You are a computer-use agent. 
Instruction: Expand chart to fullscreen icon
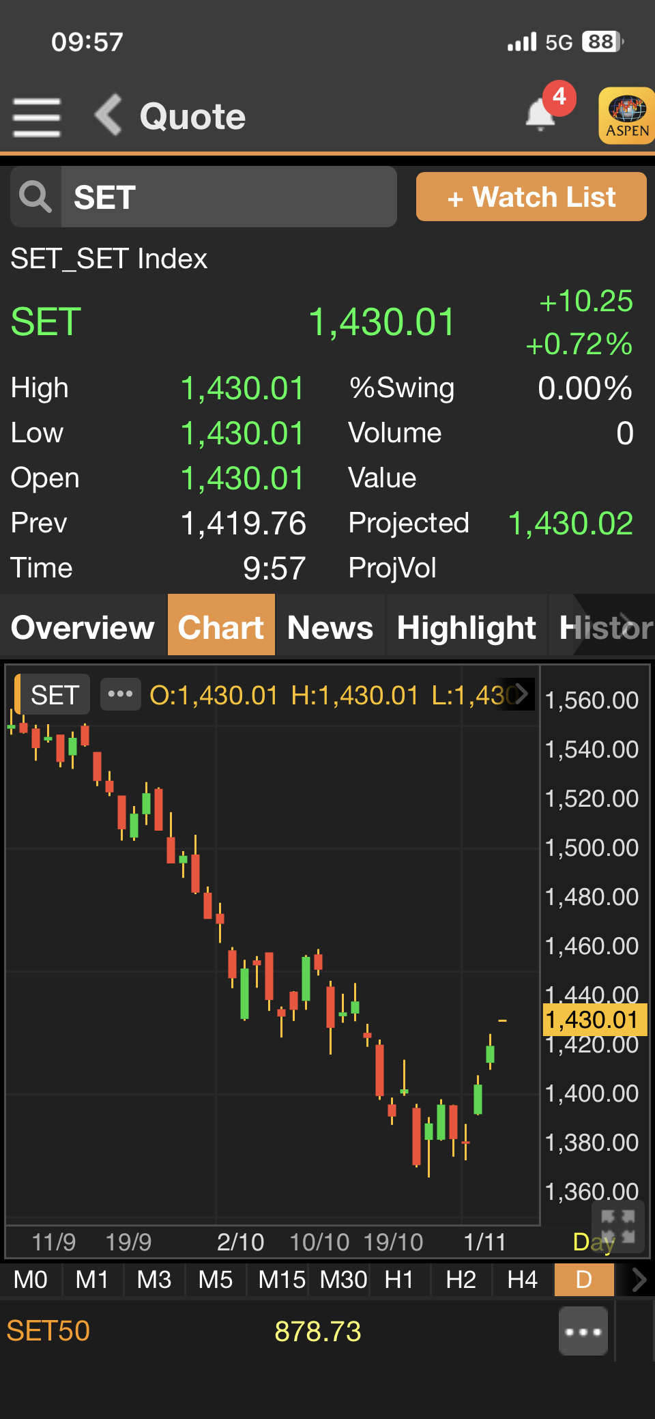[x=618, y=1227]
